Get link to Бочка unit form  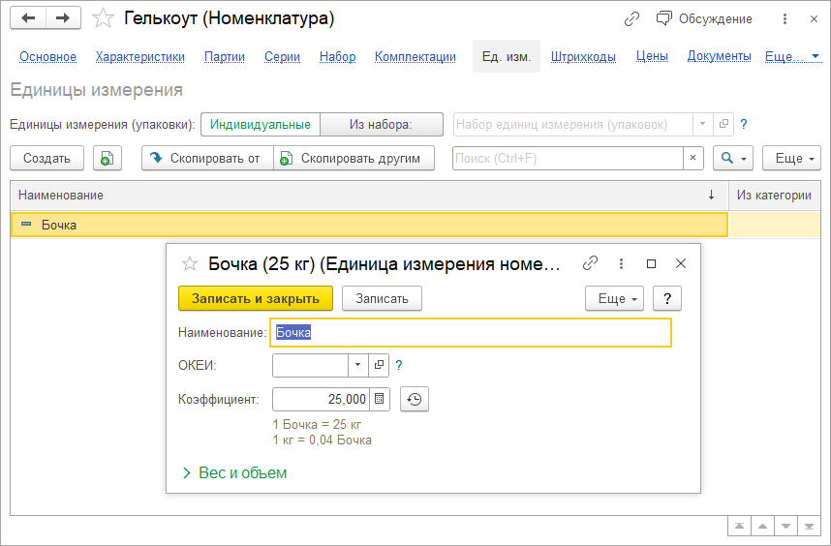click(590, 263)
